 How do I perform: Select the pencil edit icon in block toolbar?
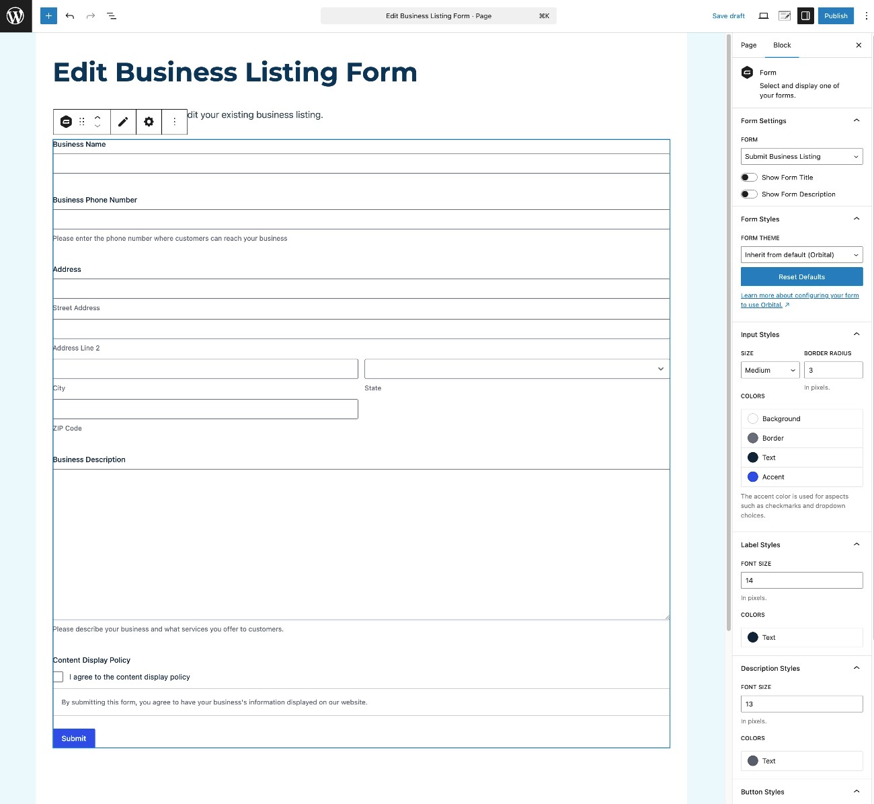click(123, 122)
